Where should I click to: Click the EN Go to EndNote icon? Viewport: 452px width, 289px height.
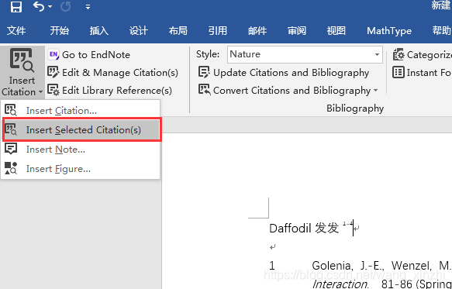pyautogui.click(x=53, y=54)
